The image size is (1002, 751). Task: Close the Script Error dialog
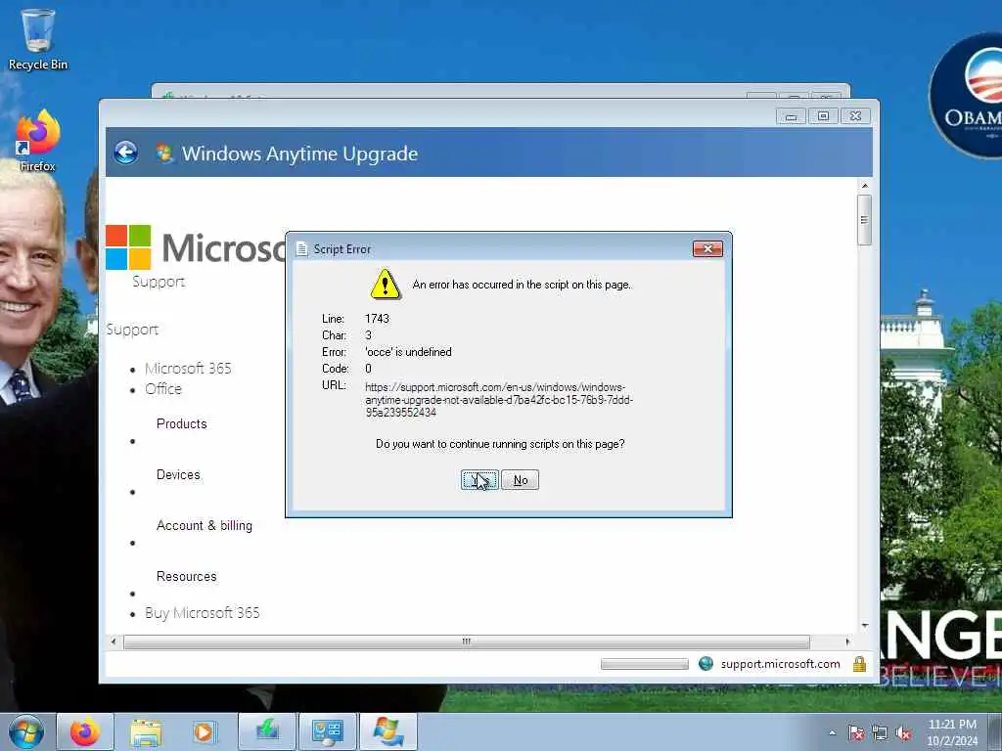click(x=707, y=248)
